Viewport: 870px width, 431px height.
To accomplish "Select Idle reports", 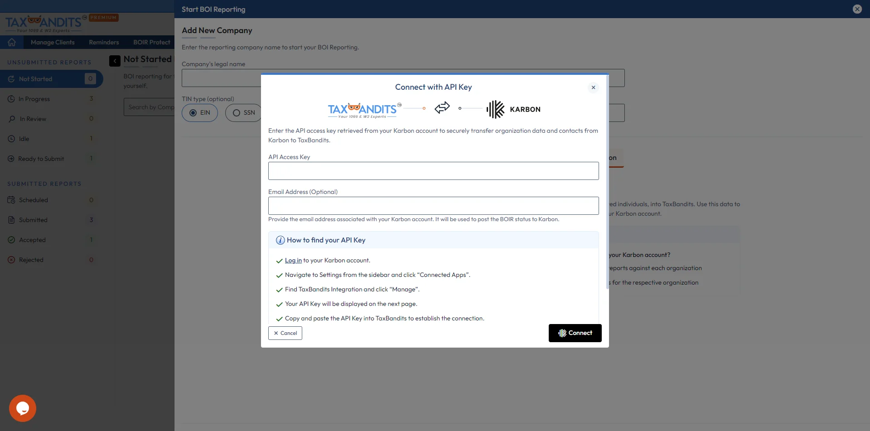I will coord(51,139).
